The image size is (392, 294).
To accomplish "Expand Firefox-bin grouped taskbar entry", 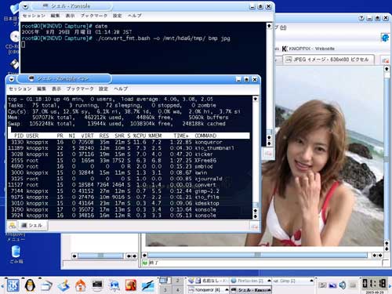I will point(250,281).
